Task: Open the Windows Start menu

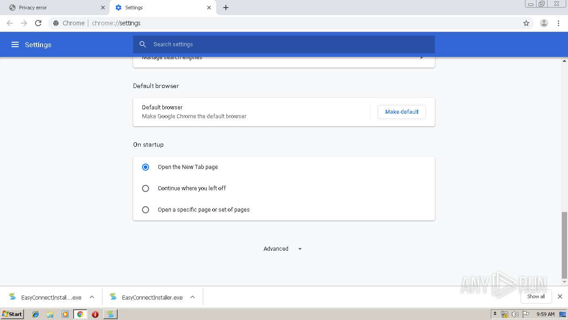Action: tap(12, 314)
